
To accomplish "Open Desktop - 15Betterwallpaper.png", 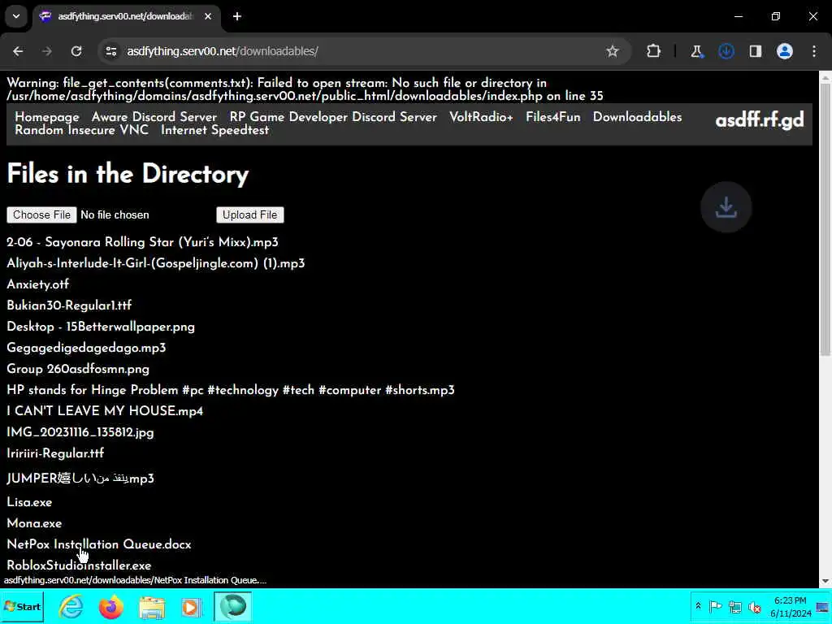I will pos(100,327).
